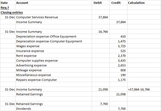Select Income Summary cell debited 16,766
The width and height of the screenshot is (161, 111).
click(53, 32)
